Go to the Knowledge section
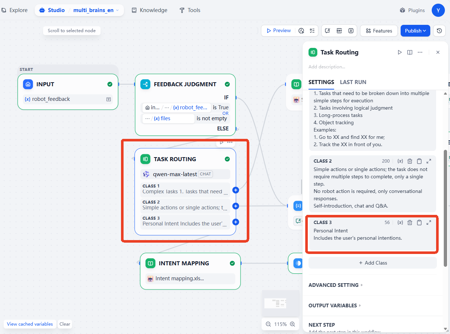Screen dimensions: 450x334 150,10
